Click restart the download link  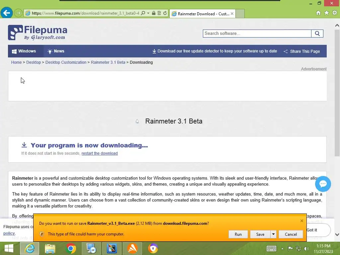click(100, 153)
